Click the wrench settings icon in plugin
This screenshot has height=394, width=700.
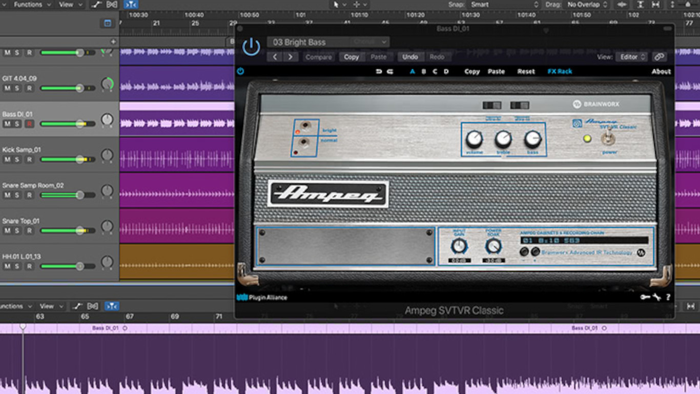coord(657,297)
